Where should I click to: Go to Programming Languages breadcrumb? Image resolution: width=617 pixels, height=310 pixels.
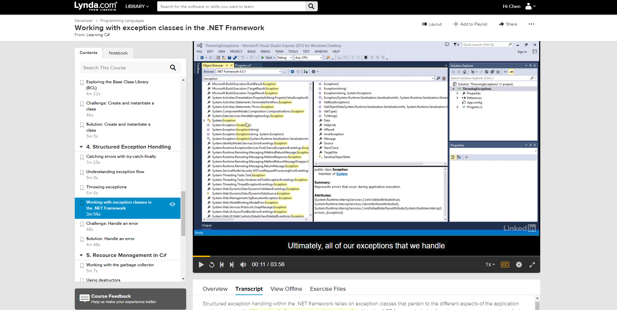point(122,21)
